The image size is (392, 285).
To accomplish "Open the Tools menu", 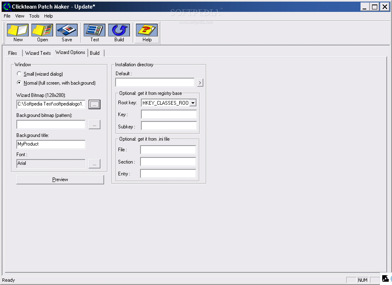I will coord(34,16).
